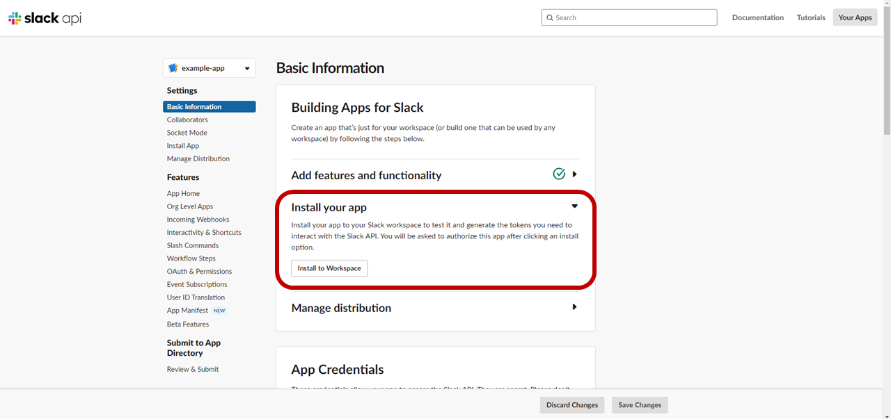Click Install to Workspace

pos(329,268)
